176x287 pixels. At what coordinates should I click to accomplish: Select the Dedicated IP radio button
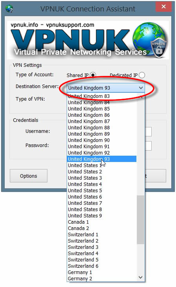click(x=142, y=75)
